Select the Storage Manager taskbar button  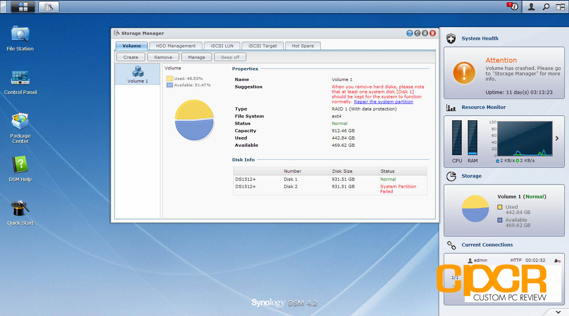click(48, 6)
